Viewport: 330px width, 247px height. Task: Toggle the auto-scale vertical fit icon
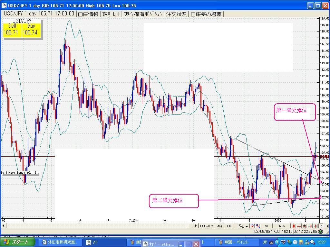click(321, 226)
